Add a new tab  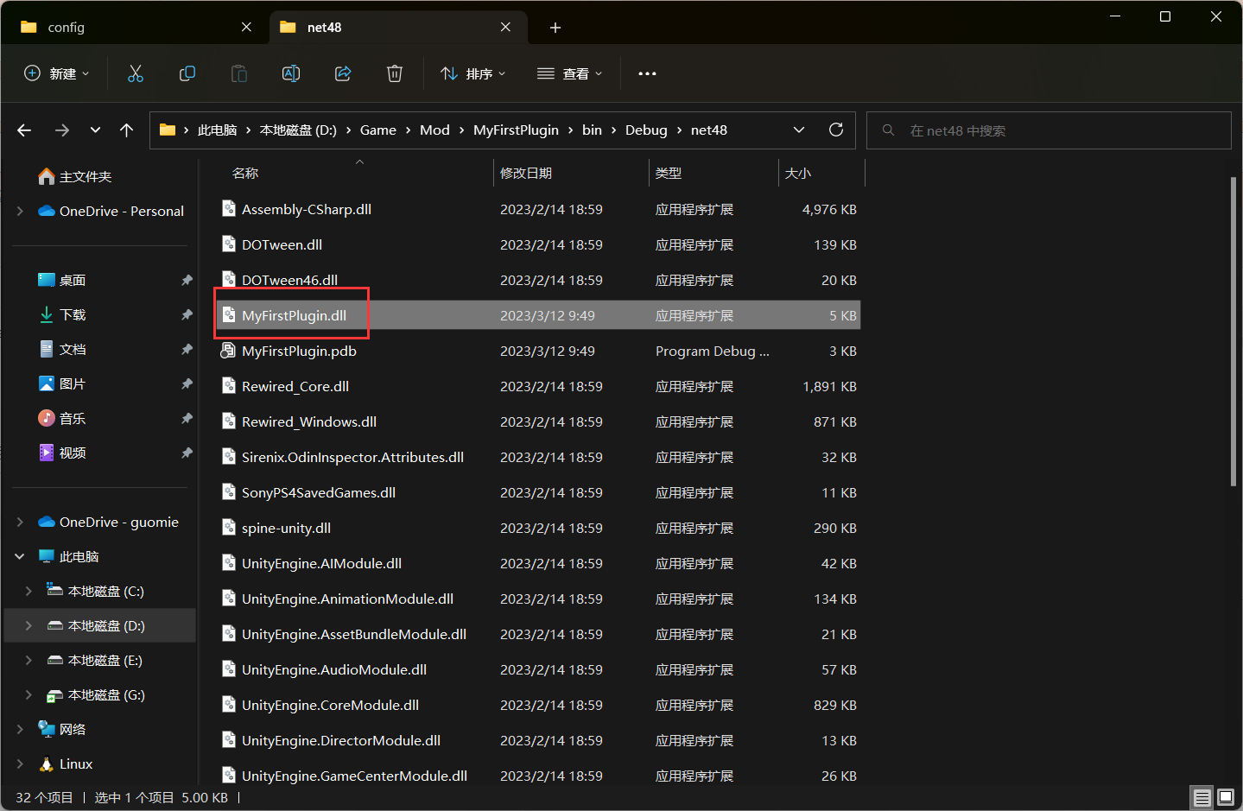point(555,28)
